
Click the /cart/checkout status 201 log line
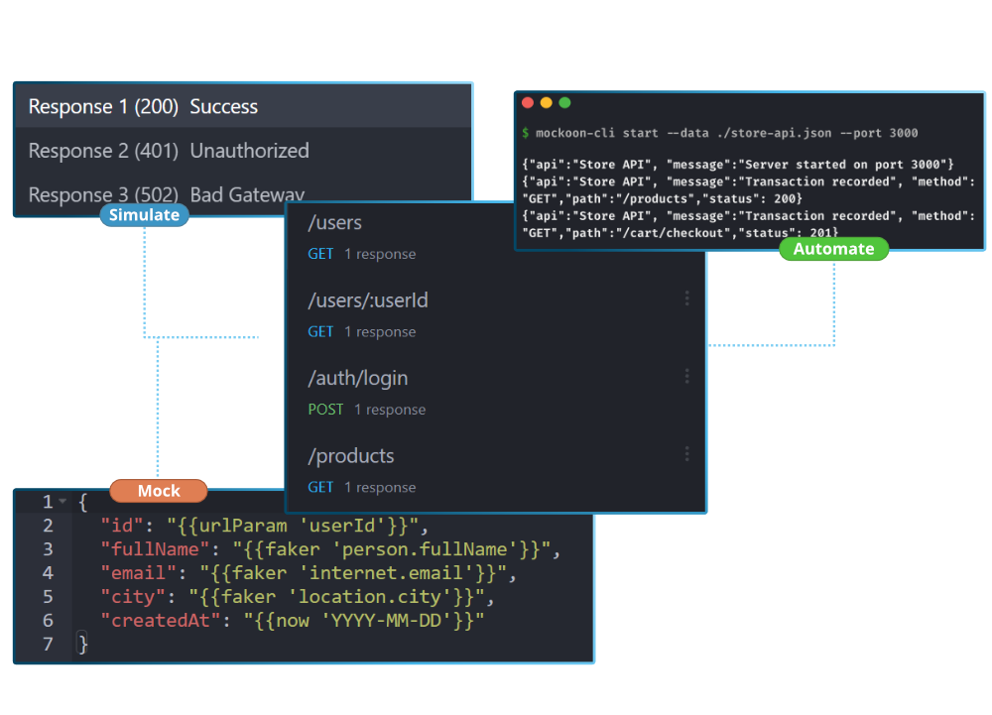click(749, 224)
